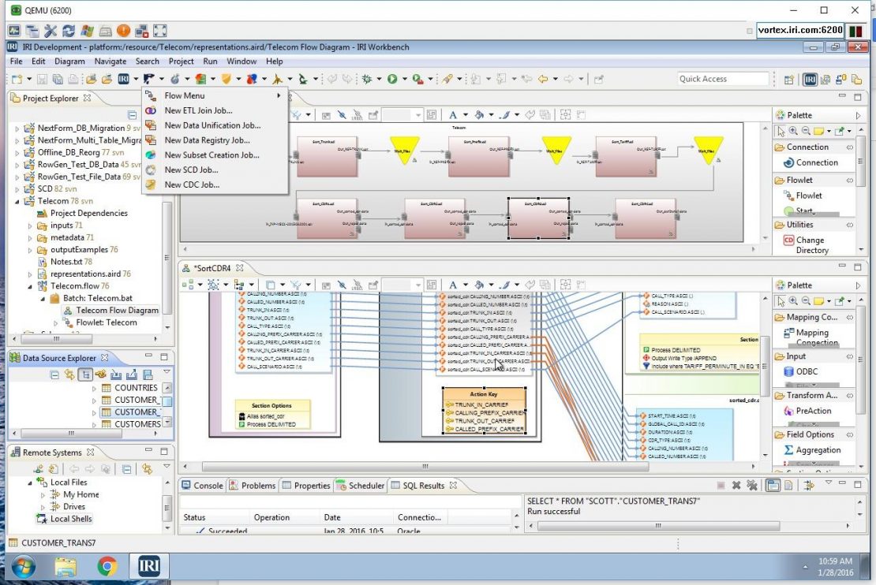Click the orange alert icon in QEMU toolbar

tap(123, 31)
